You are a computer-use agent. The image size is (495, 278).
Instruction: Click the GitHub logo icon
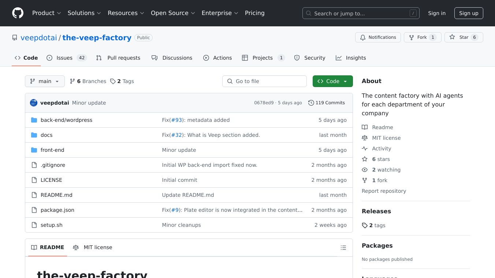point(18,13)
